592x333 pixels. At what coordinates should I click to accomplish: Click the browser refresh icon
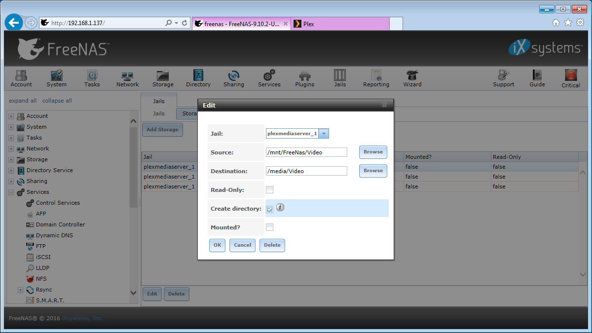point(185,23)
